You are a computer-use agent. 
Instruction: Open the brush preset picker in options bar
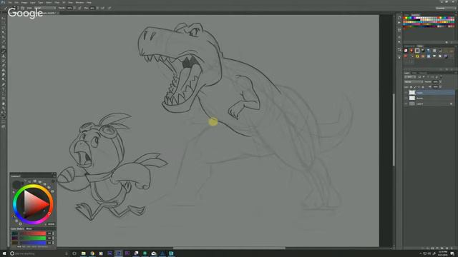(14, 8)
